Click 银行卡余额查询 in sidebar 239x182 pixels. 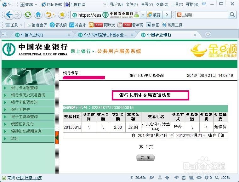28,88
